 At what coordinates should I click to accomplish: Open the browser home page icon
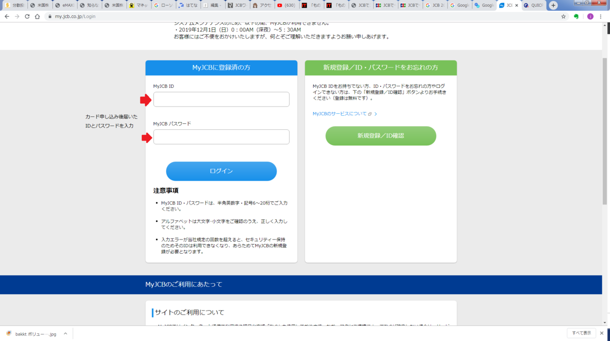point(37,16)
